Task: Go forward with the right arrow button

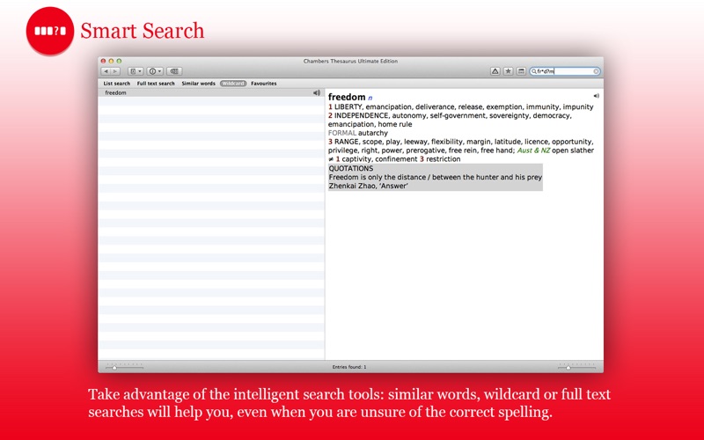Action: pyautogui.click(x=115, y=71)
